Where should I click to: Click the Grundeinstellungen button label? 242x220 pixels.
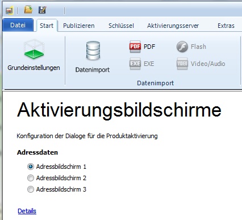pyautogui.click(x=34, y=68)
